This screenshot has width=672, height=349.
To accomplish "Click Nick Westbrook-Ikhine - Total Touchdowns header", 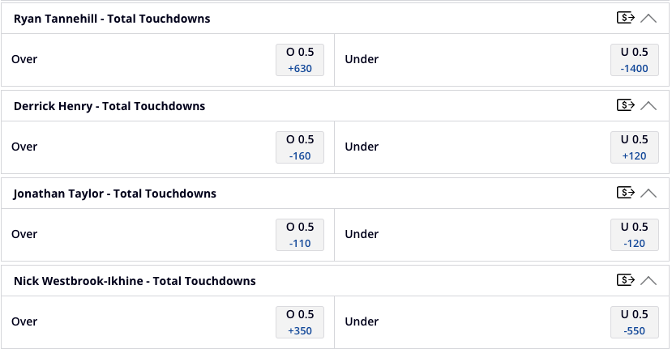I will (x=135, y=281).
